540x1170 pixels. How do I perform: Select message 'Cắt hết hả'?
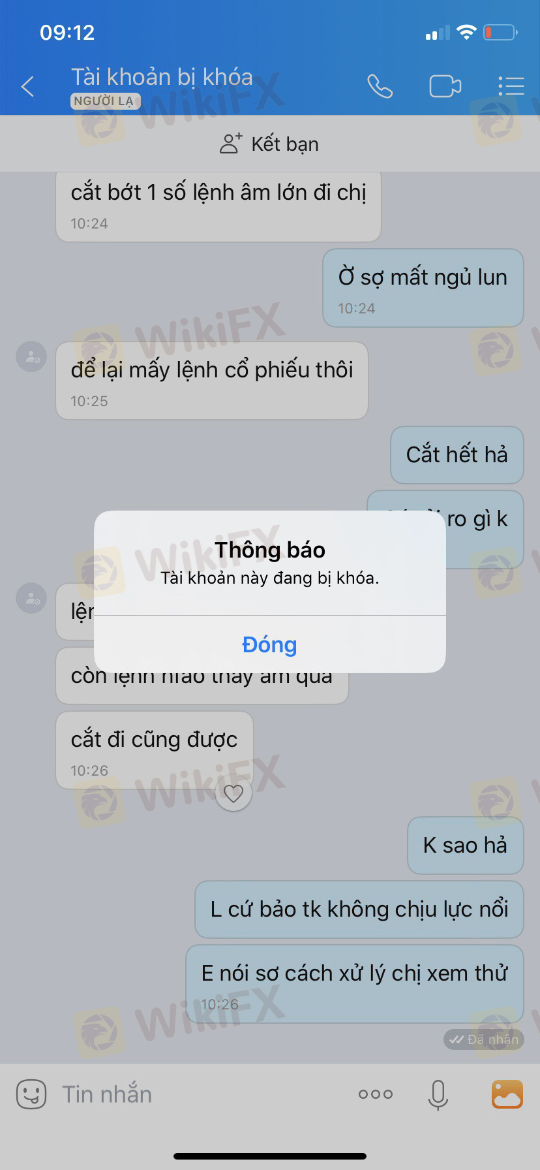pos(457,455)
